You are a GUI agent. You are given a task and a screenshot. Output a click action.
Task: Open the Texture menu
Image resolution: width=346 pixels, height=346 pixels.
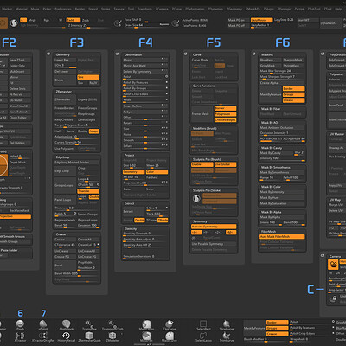(x=119, y=9)
